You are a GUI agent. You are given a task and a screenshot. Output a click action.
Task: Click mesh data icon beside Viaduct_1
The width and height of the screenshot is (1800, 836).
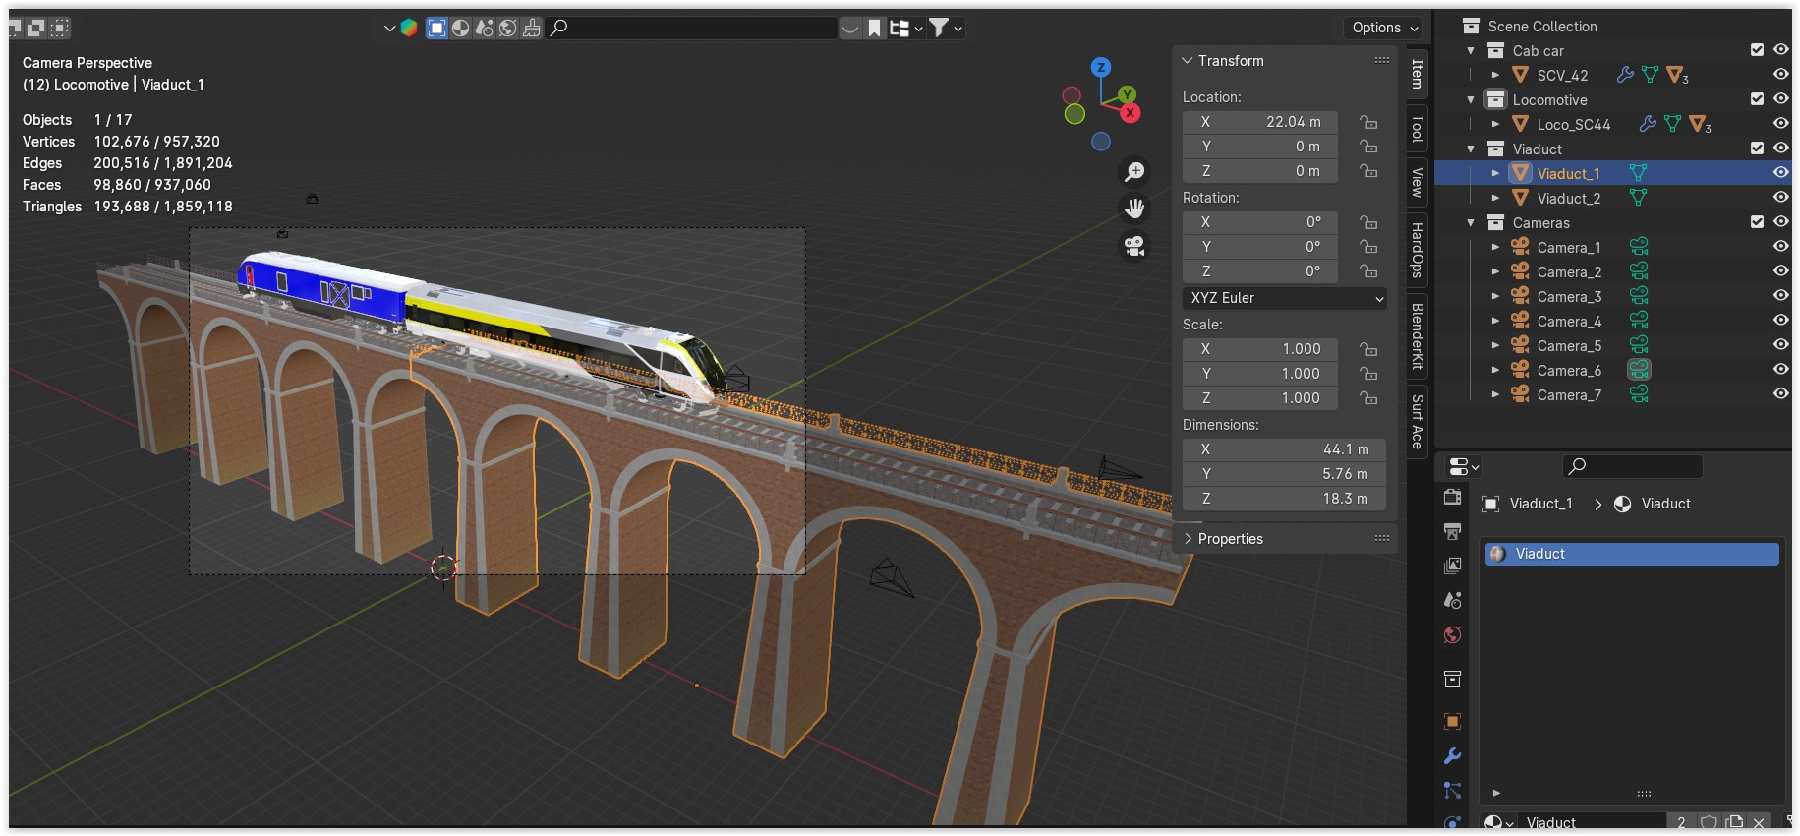pyautogui.click(x=1638, y=173)
